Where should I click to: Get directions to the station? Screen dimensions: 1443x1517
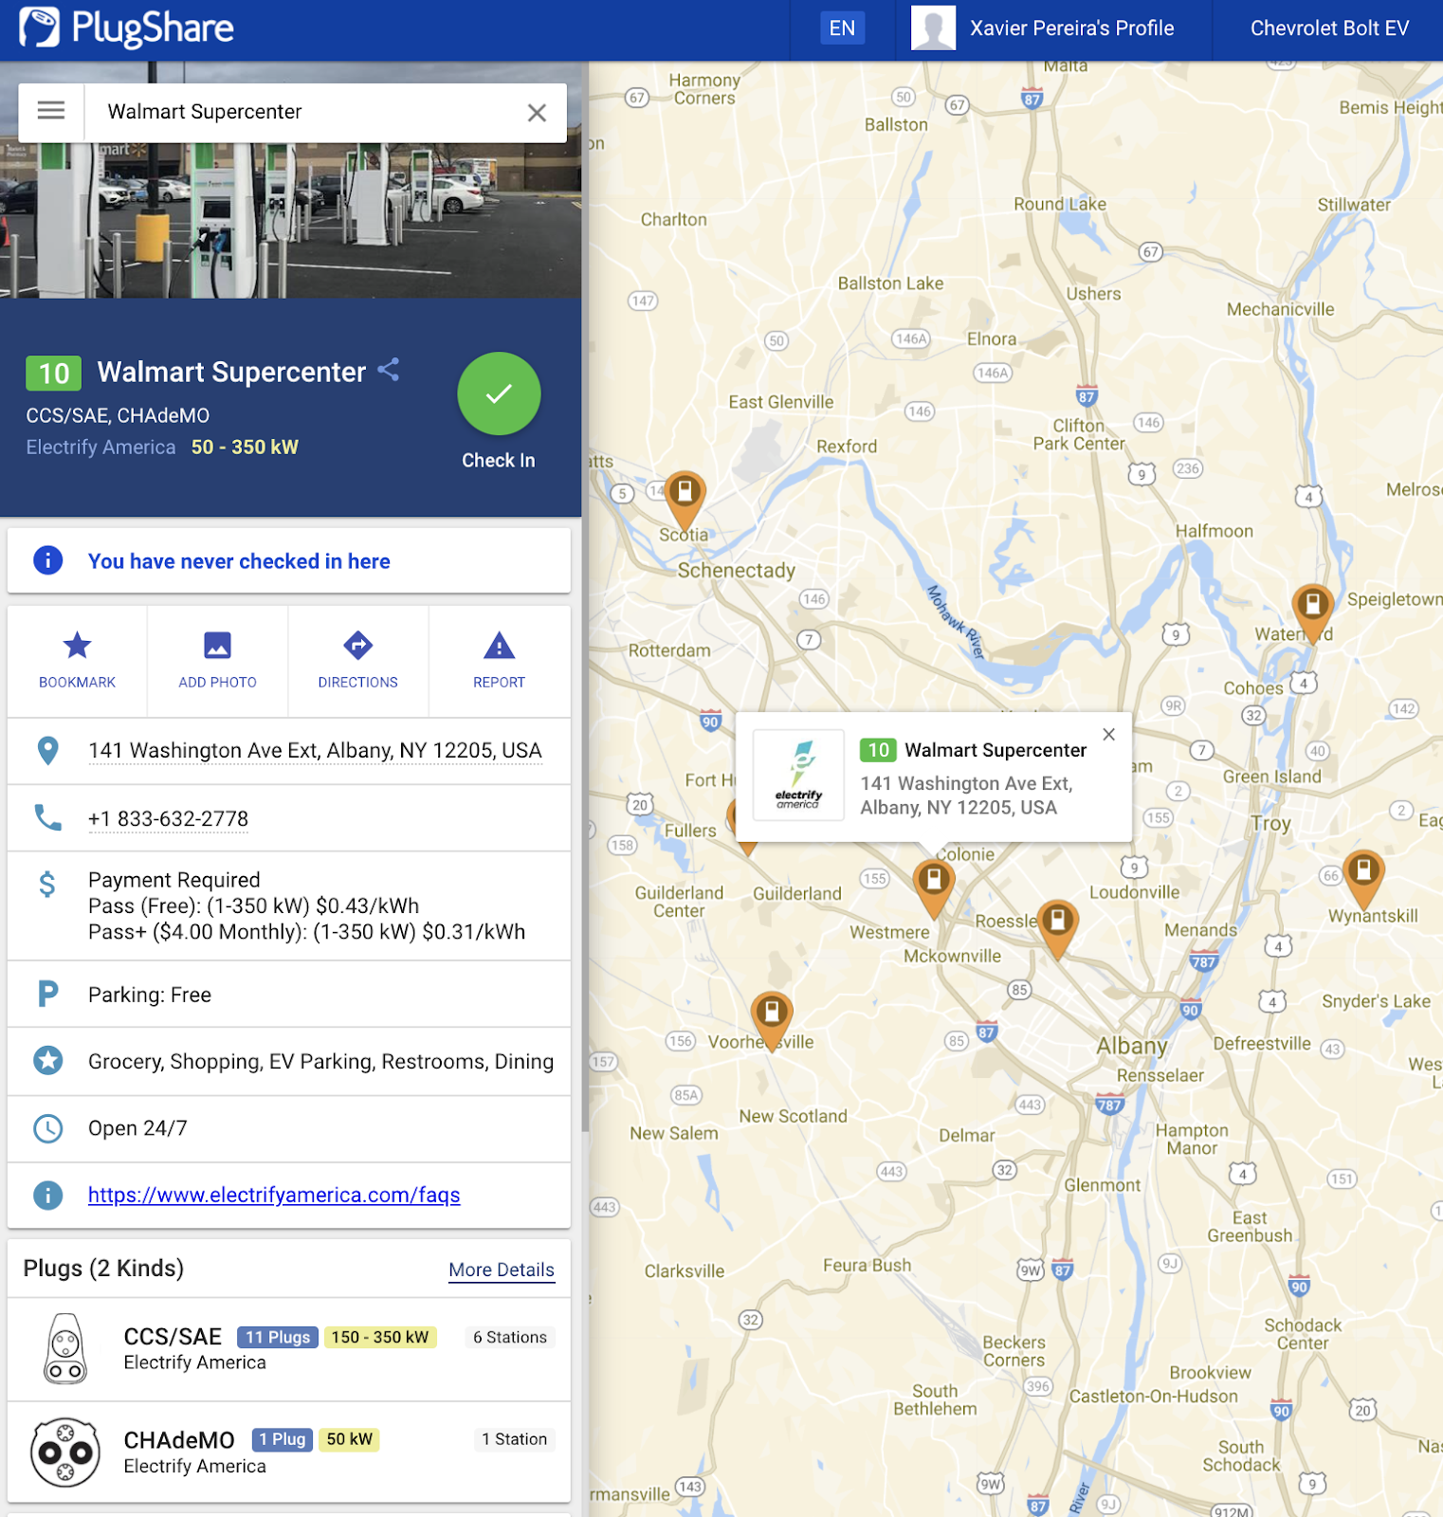tap(357, 661)
